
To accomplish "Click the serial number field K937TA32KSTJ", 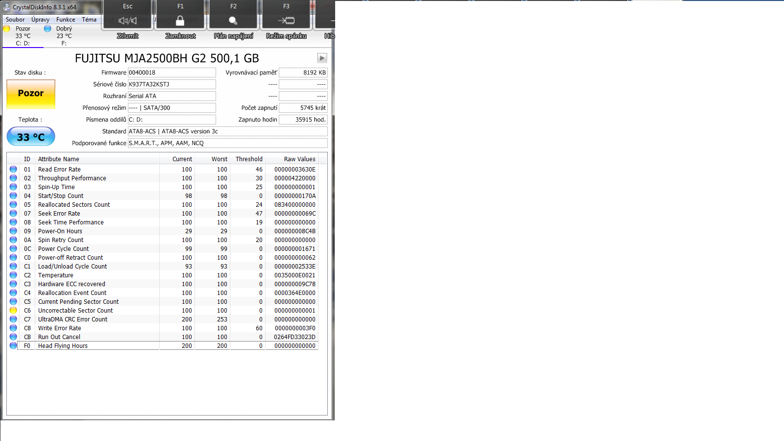I will click(171, 84).
